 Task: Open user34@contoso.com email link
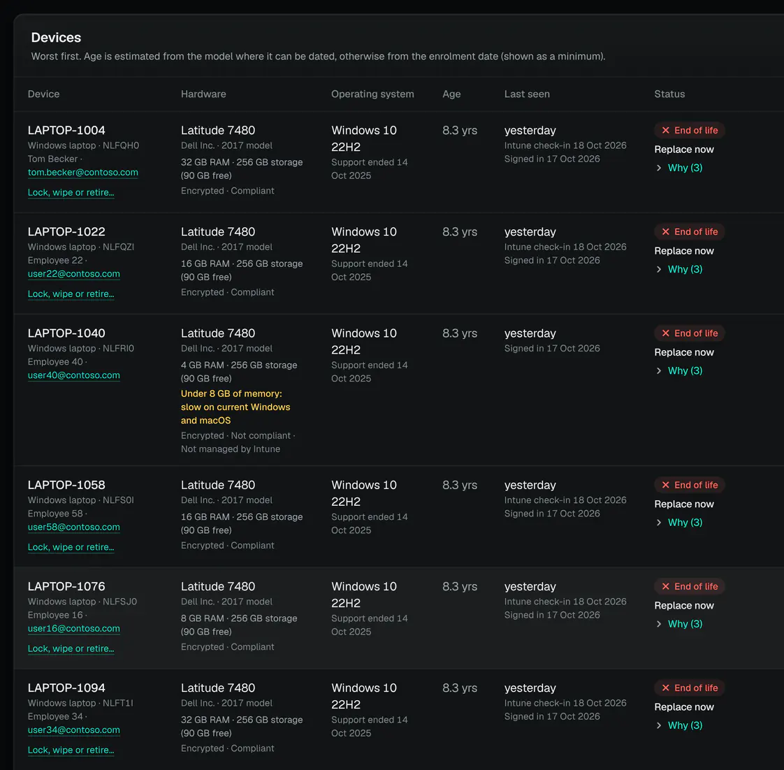point(74,730)
